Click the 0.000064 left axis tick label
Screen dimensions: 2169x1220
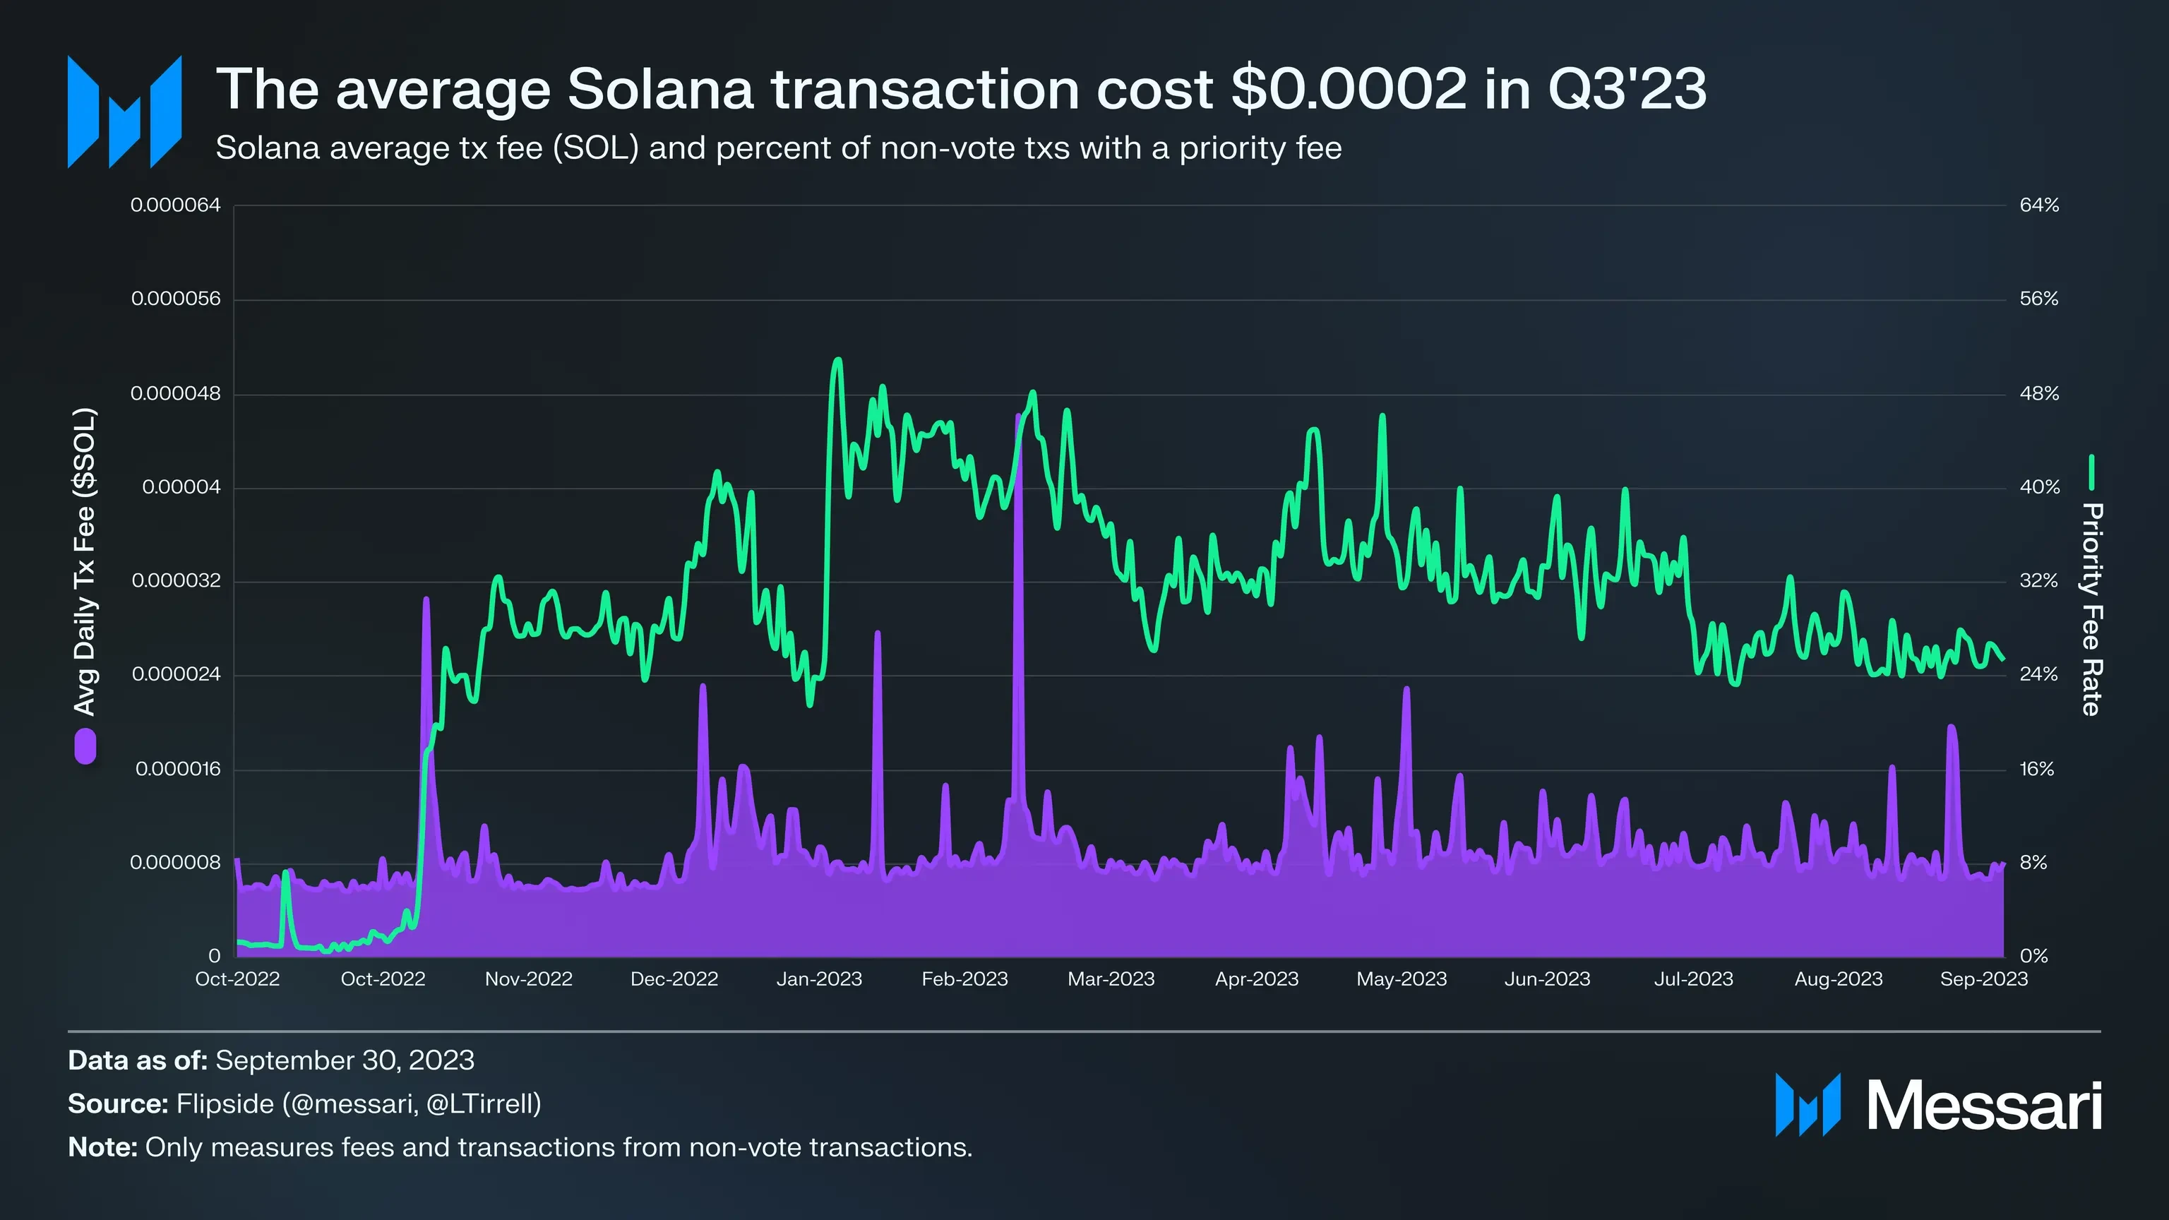(x=175, y=205)
